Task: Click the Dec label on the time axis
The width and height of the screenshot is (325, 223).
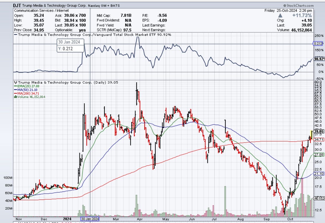Action: [44, 219]
